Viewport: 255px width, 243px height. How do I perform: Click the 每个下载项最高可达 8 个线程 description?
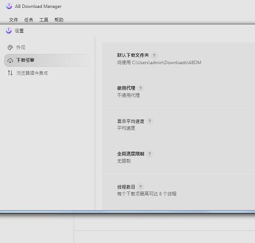point(147,194)
